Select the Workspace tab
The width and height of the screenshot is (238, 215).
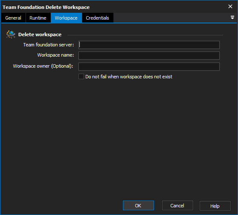point(66,18)
